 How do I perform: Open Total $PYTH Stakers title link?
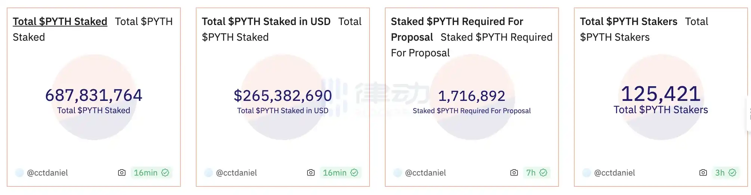point(628,22)
